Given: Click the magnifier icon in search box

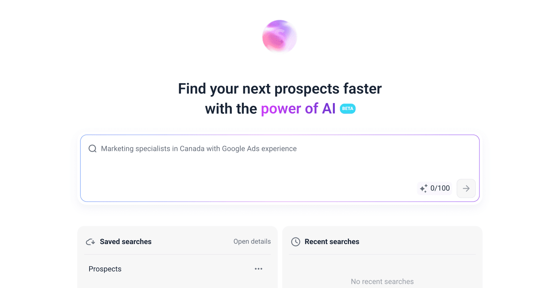Looking at the screenshot, I should (93, 149).
